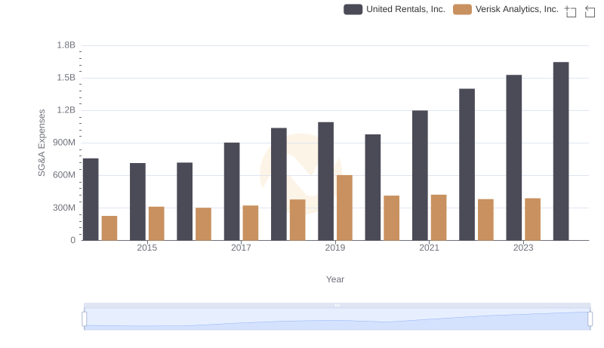The height and width of the screenshot is (348, 604).
Task: Click the SG&A Expenses axis title
Action: click(42, 143)
